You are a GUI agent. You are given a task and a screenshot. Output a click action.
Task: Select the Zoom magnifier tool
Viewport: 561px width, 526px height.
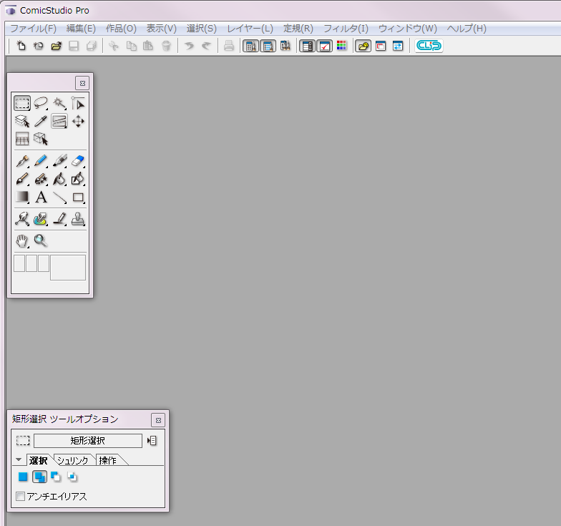click(x=41, y=240)
